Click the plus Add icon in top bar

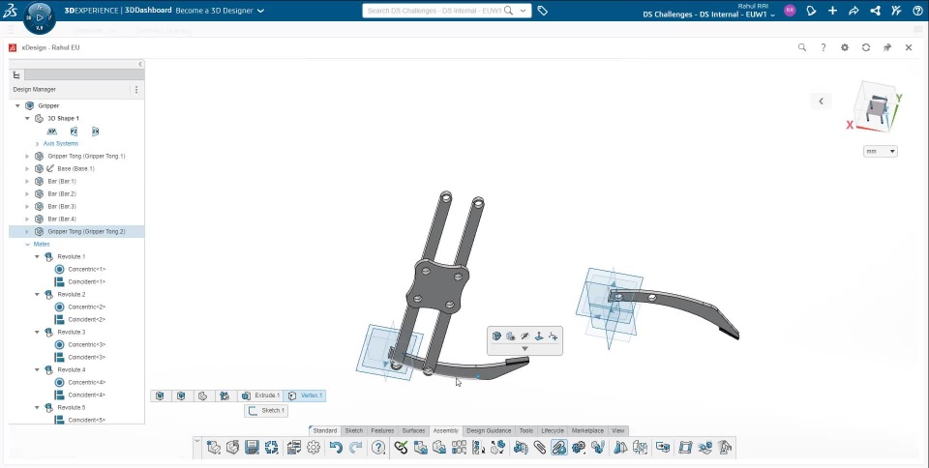pos(832,11)
